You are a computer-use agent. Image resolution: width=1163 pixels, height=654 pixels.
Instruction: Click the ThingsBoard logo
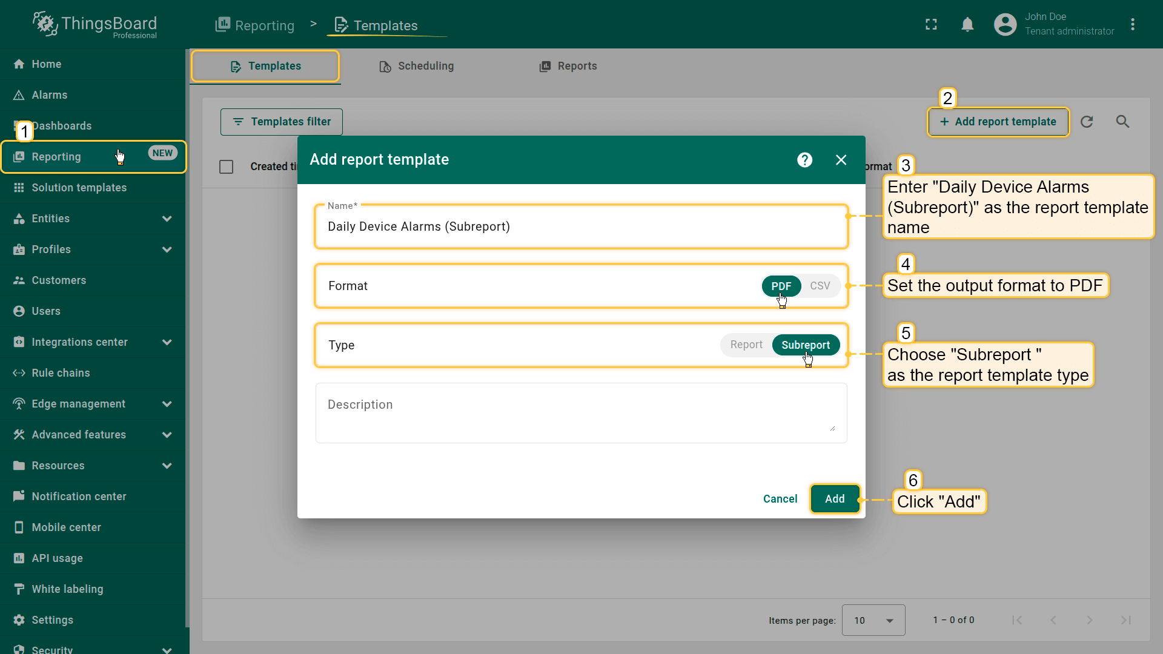(95, 25)
